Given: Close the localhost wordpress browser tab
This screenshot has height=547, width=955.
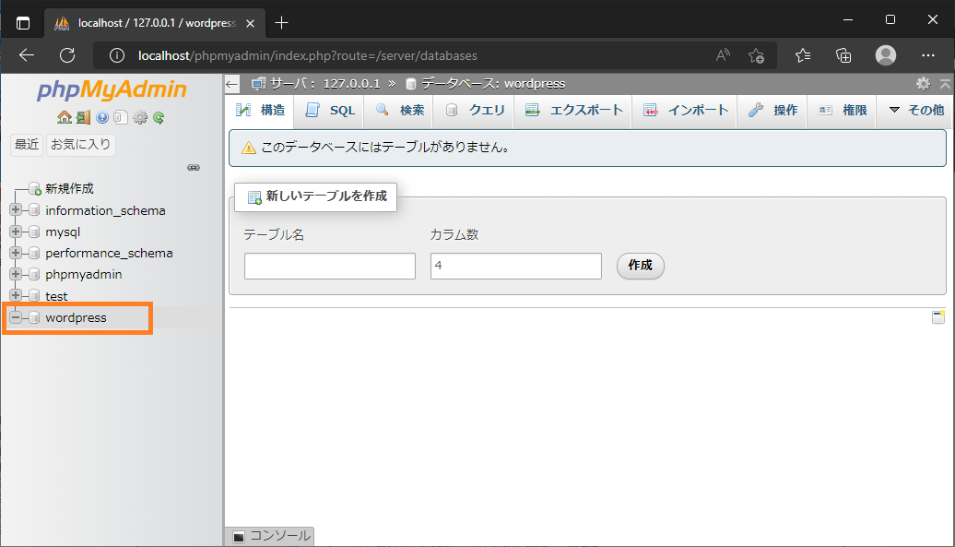Looking at the screenshot, I should point(251,23).
